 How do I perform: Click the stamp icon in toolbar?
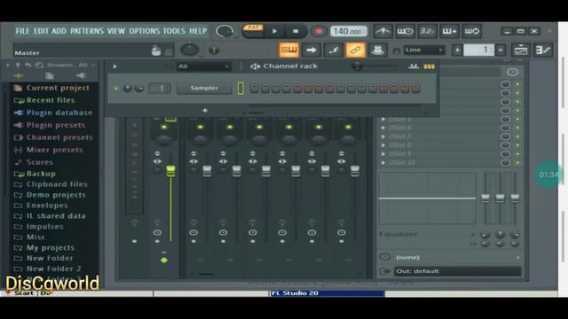pos(377,50)
